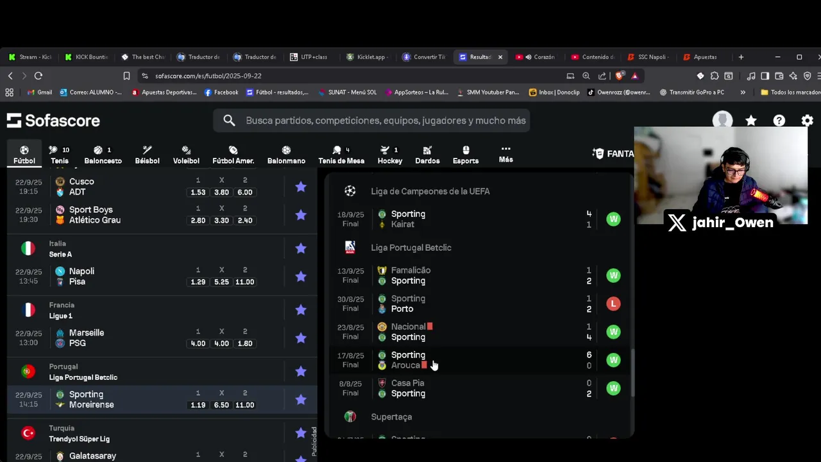Open the Gmail bookmark

[x=39, y=92]
